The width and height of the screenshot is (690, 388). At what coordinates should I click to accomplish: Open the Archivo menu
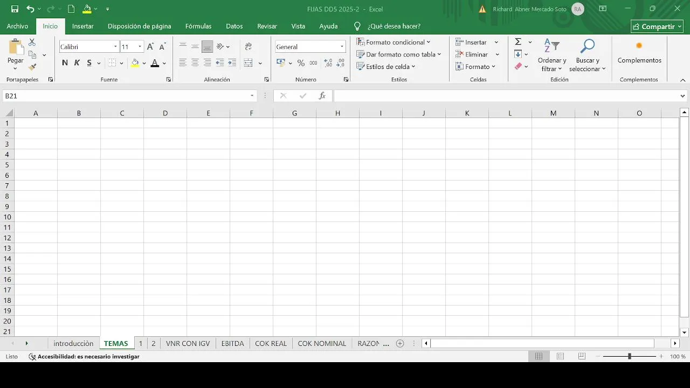tap(17, 26)
